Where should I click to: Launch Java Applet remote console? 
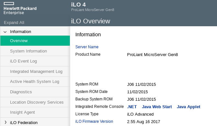(189, 107)
